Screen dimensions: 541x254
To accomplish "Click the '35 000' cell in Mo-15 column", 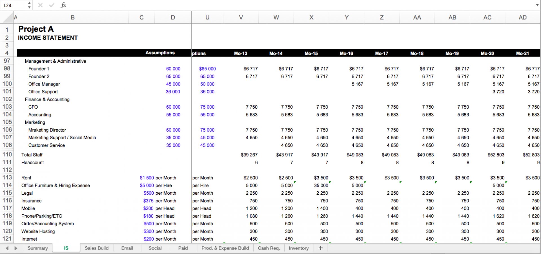I will pos(321,185).
